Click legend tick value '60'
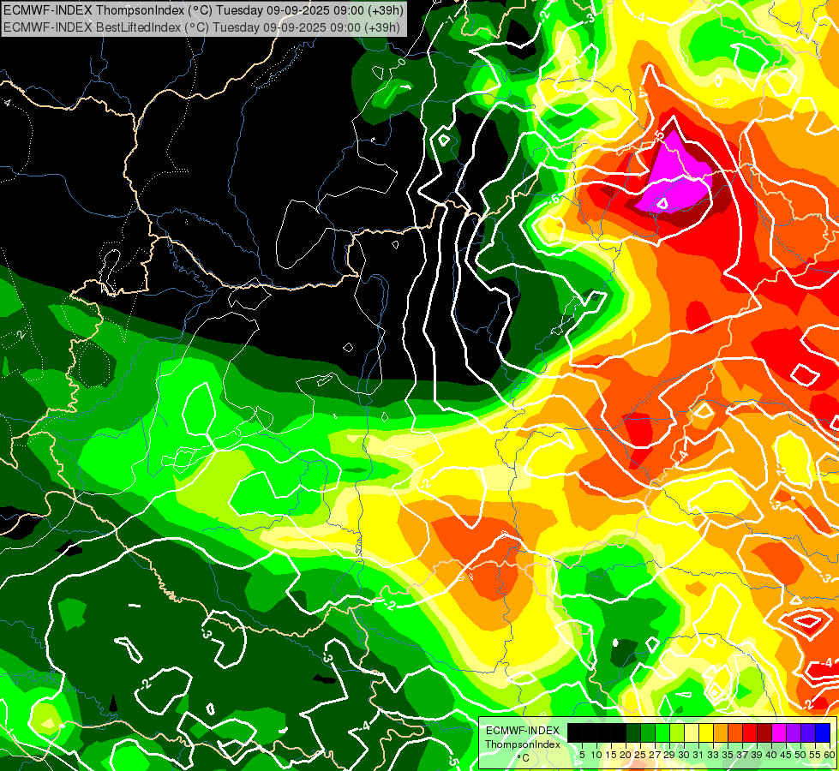 tap(829, 755)
